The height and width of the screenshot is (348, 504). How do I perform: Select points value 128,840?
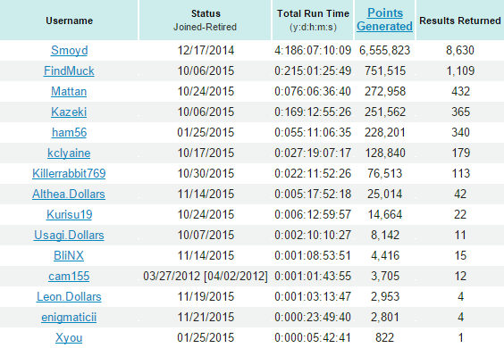[385, 153]
